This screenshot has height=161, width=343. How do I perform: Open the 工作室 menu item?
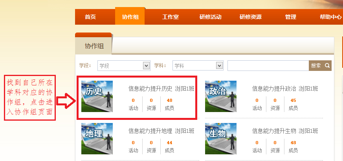(x=171, y=17)
